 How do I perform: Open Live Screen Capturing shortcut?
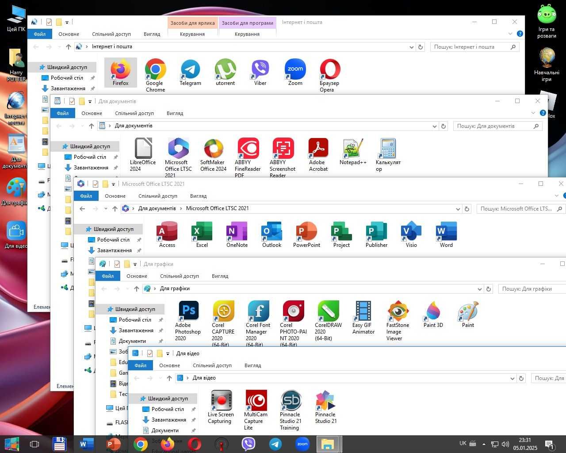[x=221, y=407]
